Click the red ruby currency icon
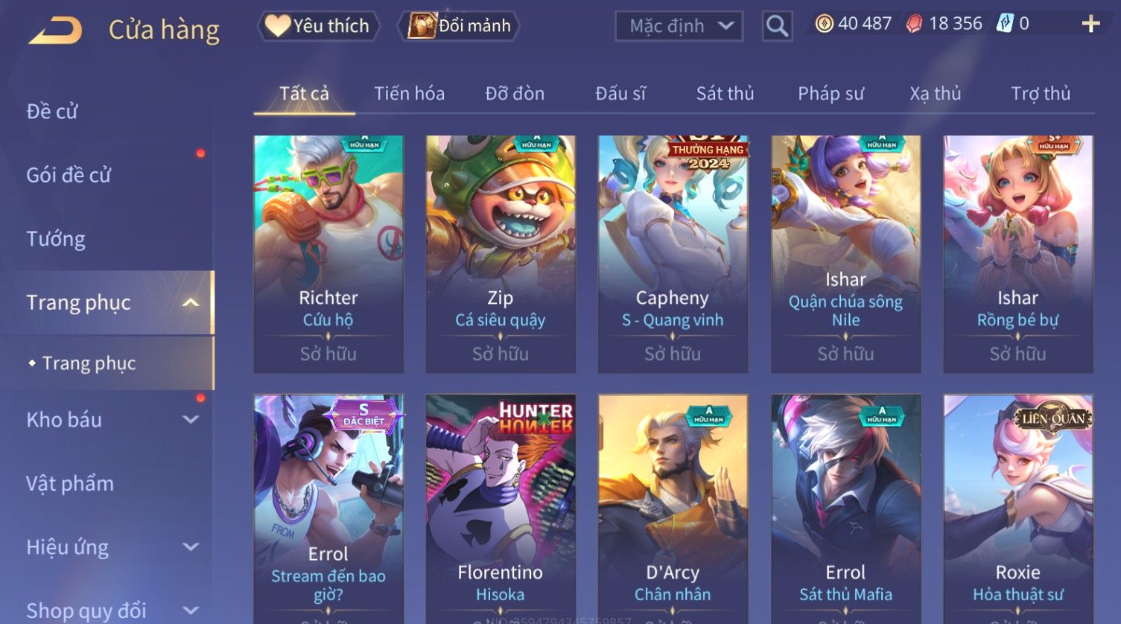Image resolution: width=1121 pixels, height=624 pixels. 914,24
